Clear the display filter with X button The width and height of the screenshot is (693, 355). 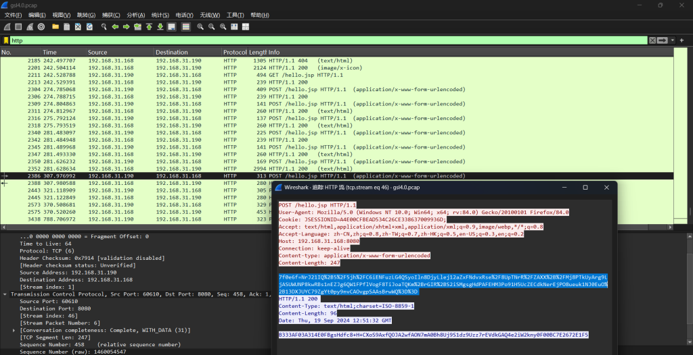pos(652,40)
